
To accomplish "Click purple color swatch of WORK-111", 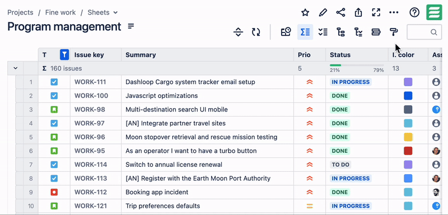I will point(408,82).
